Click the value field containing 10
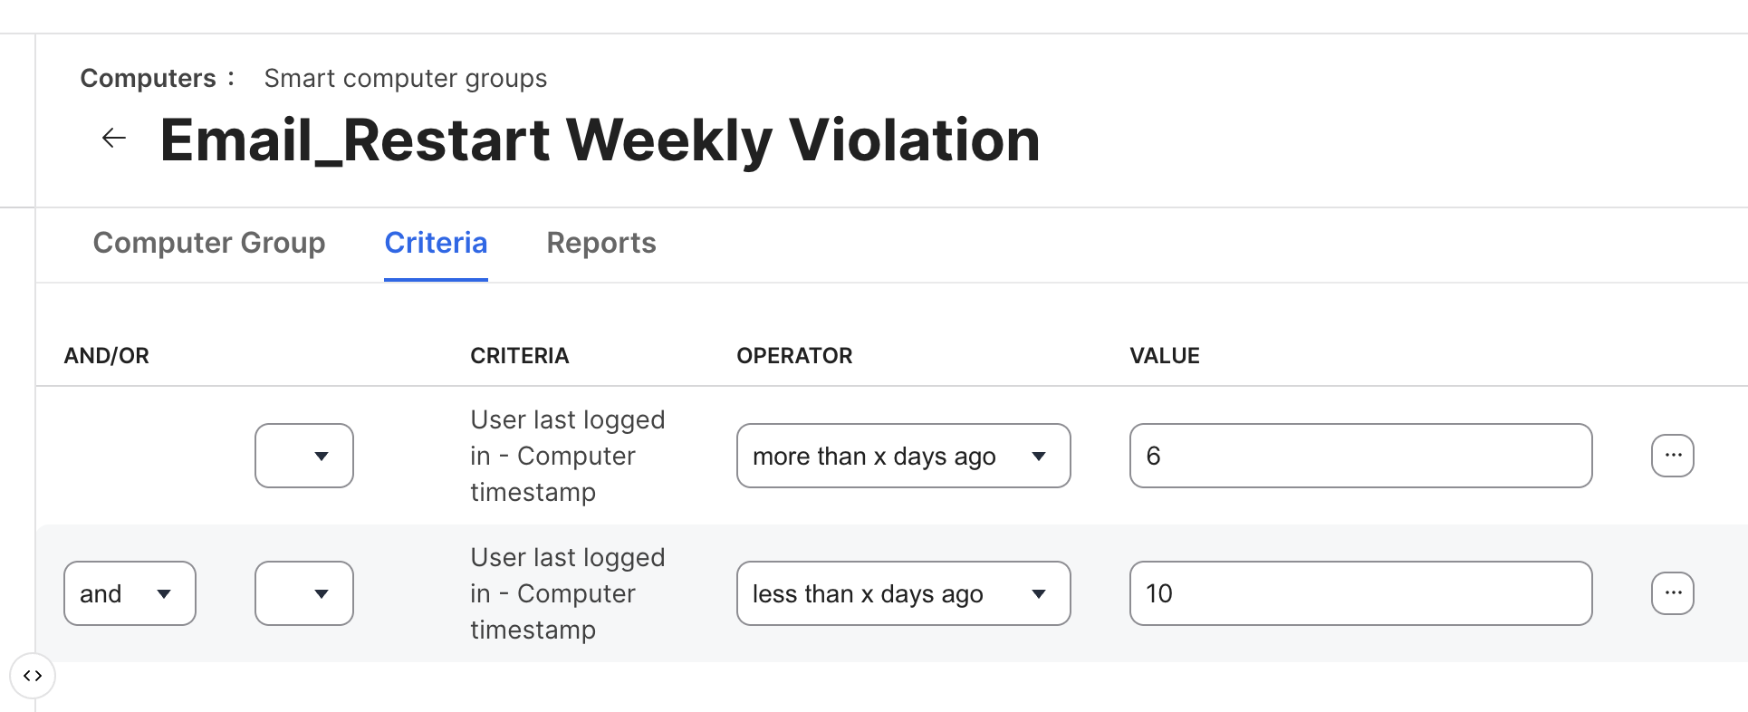Screen dimensions: 1748x712 [1360, 593]
